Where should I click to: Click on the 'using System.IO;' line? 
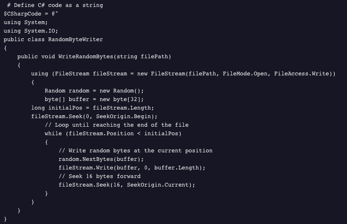(31, 31)
